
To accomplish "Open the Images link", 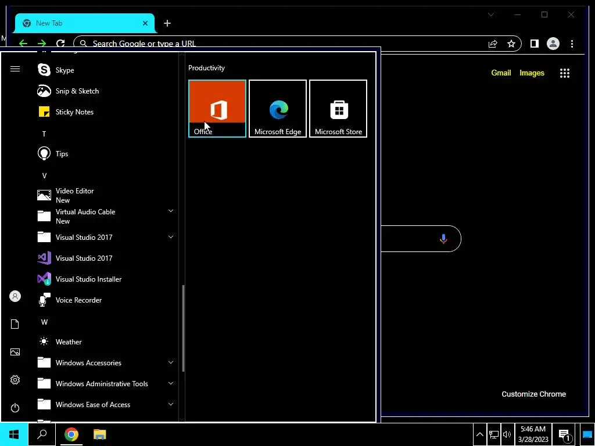I will click(x=532, y=73).
